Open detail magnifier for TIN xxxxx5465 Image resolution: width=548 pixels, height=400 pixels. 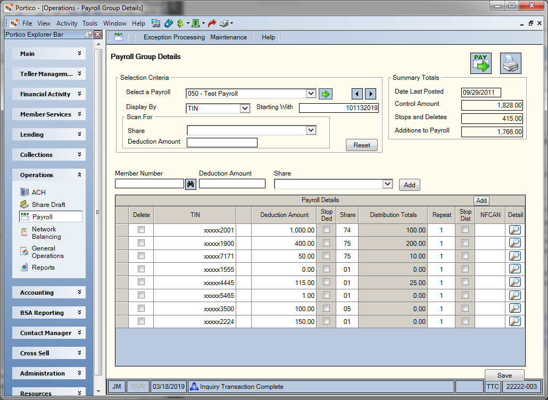coord(515,295)
